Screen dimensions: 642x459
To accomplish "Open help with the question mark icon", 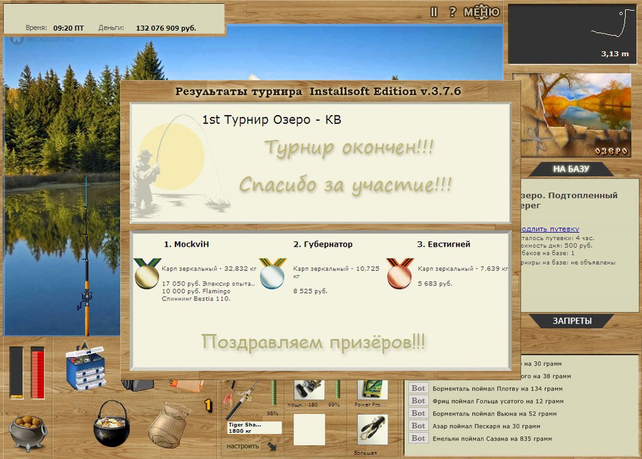I will coord(452,12).
